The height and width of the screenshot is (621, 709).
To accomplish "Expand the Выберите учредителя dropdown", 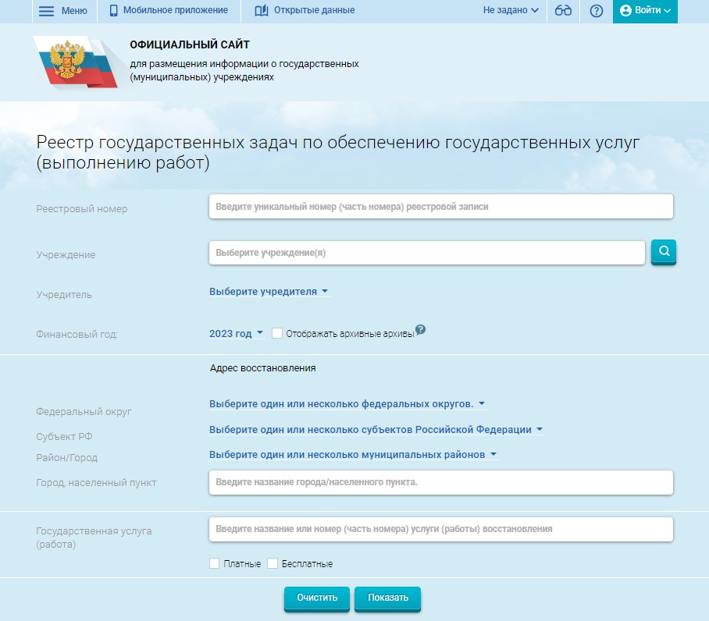I will [x=269, y=292].
